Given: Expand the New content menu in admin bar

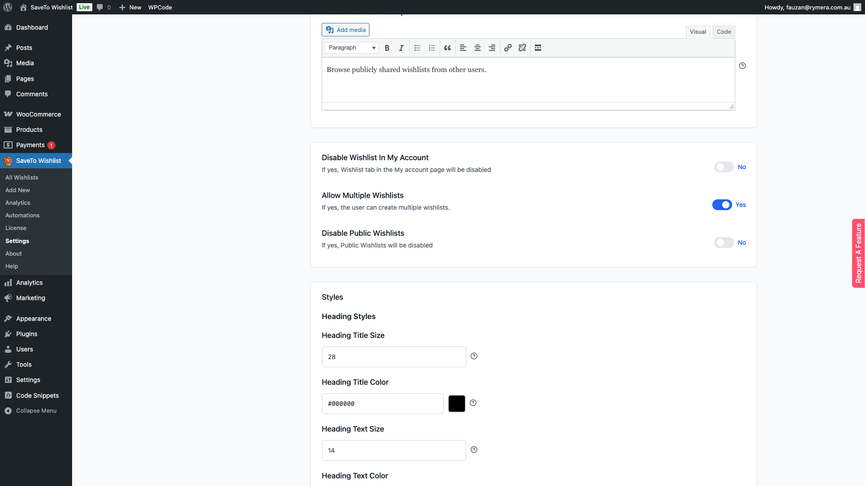Looking at the screenshot, I should pyautogui.click(x=130, y=7).
